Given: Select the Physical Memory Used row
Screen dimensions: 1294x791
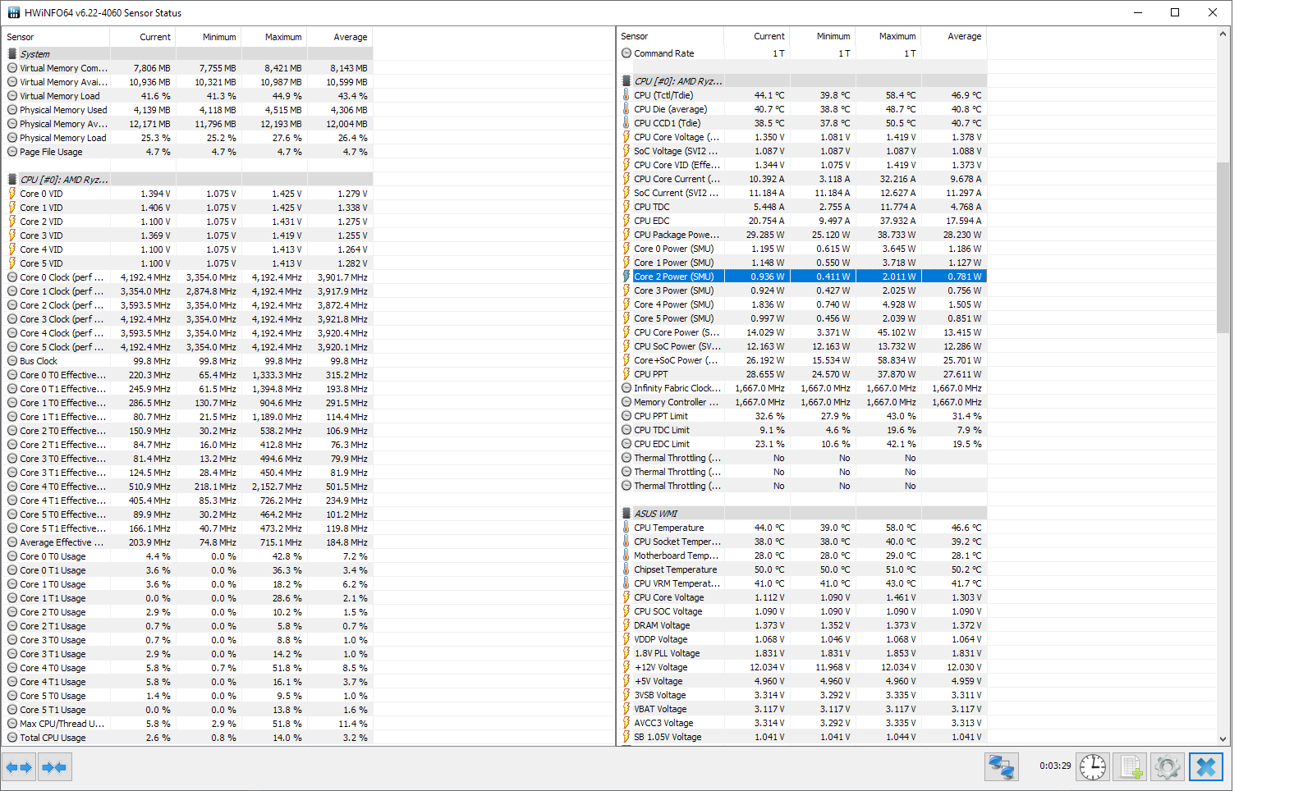Looking at the screenshot, I should (63, 110).
